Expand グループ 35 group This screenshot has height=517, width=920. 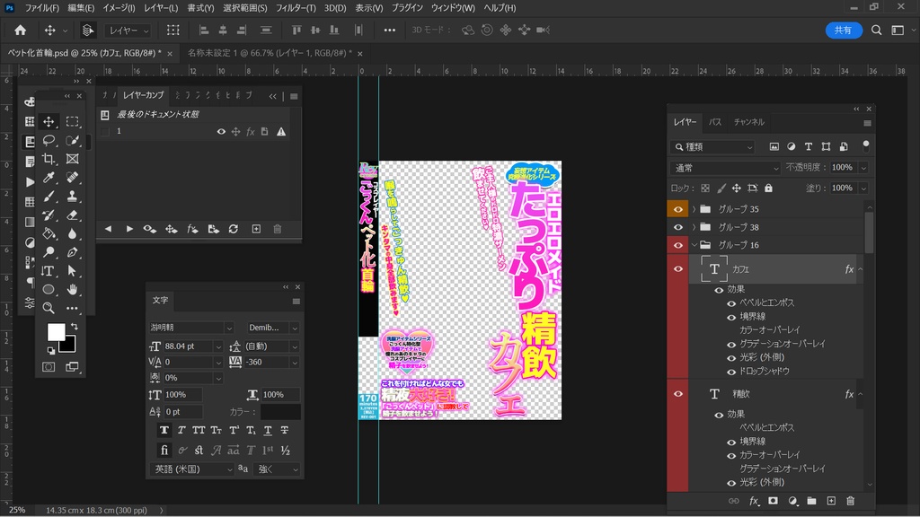tap(694, 209)
